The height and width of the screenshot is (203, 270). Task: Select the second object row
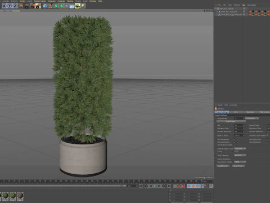coord(229,11)
